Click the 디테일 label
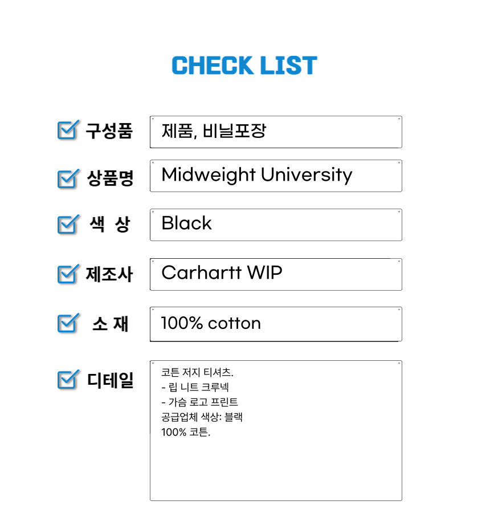This screenshot has width=490, height=513. click(x=110, y=380)
